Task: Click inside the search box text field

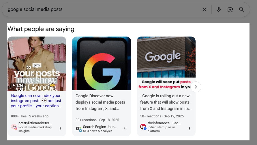Action: click(101, 9)
